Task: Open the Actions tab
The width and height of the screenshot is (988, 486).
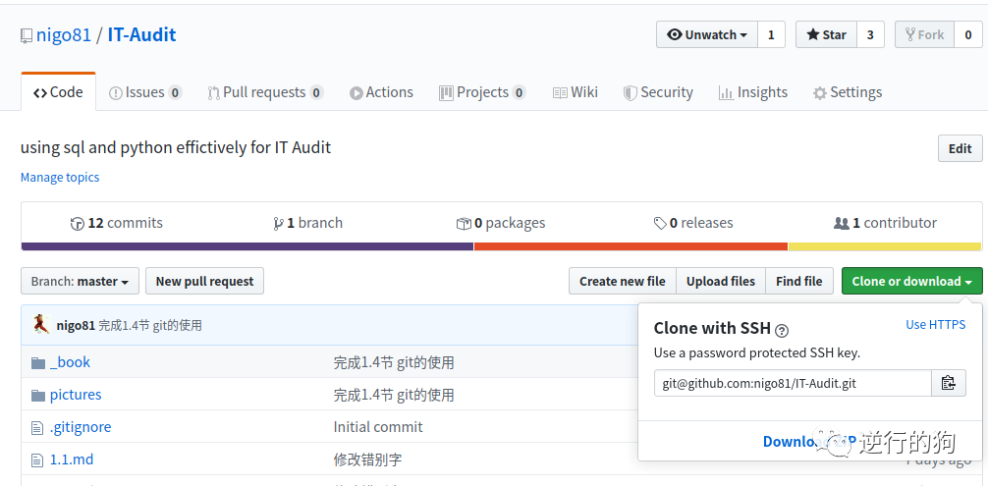Action: pos(381,92)
